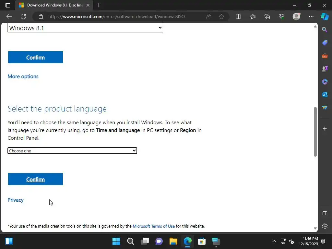Open the sidebar Tools briefcase
Image resolution: width=332 pixels, height=249 pixels.
pos(325,56)
